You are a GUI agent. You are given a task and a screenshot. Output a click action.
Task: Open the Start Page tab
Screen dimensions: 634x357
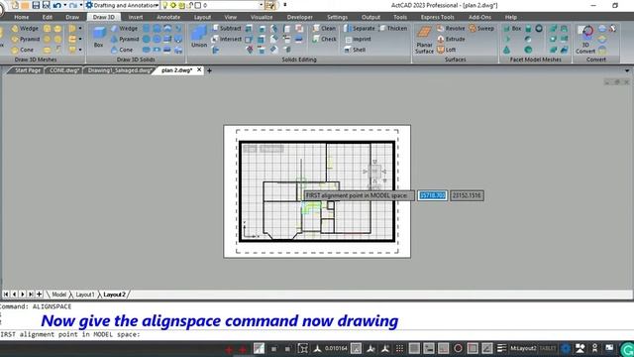(x=28, y=70)
